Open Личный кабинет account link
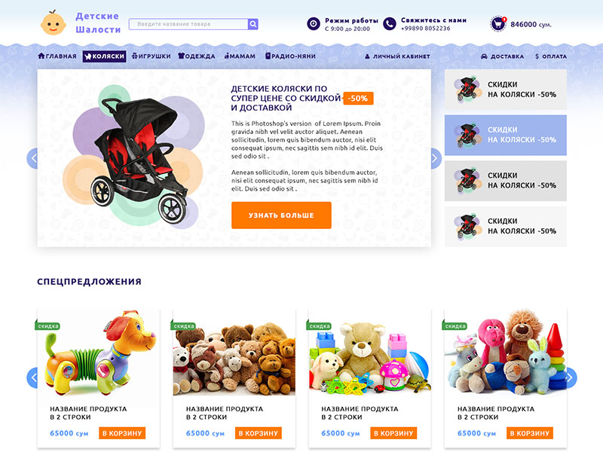603x452 pixels. point(397,56)
